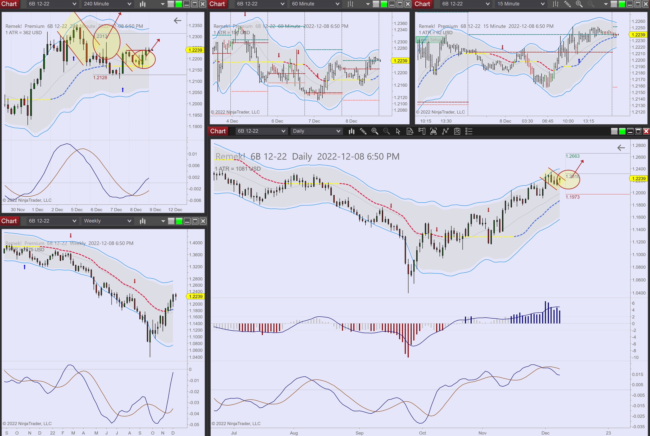Image resolution: width=650 pixels, height=436 pixels.
Task: Click Chart menu on the Weekly window
Action: click(9, 221)
